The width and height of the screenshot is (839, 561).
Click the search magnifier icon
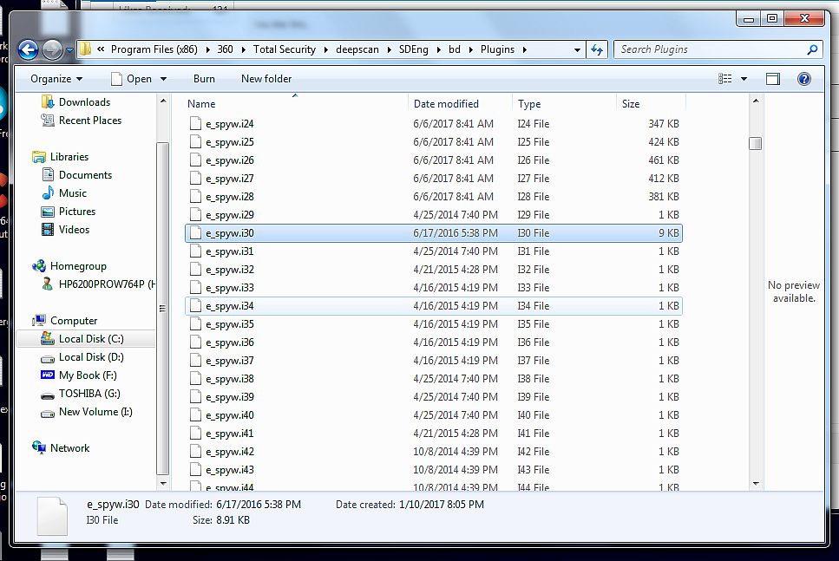coord(812,49)
